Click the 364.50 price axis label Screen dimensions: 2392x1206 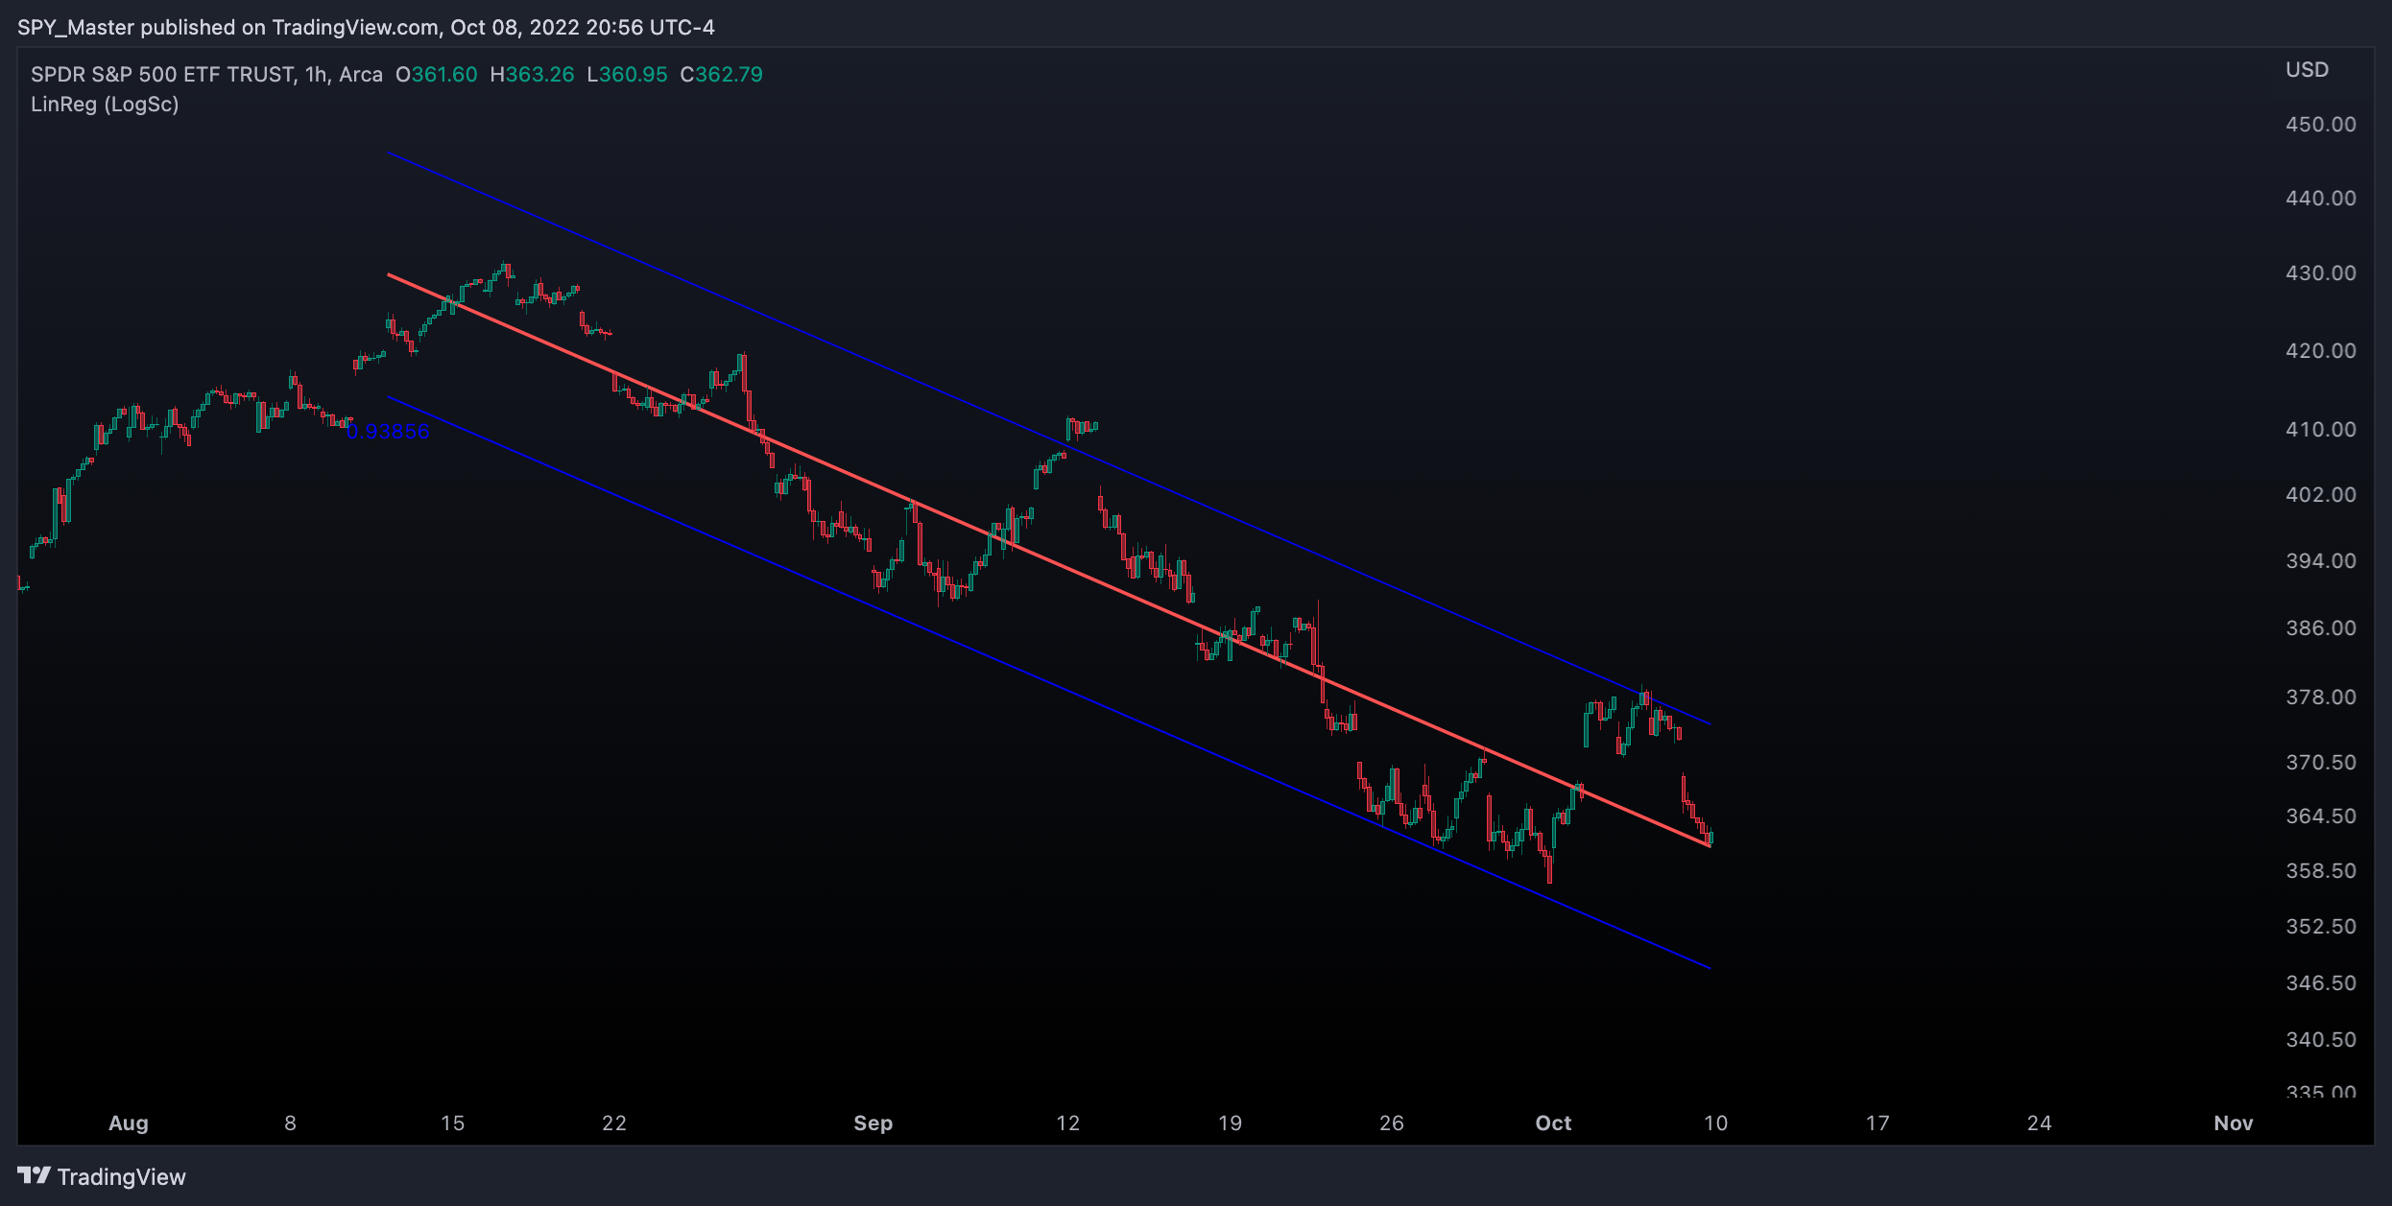pos(2321,816)
